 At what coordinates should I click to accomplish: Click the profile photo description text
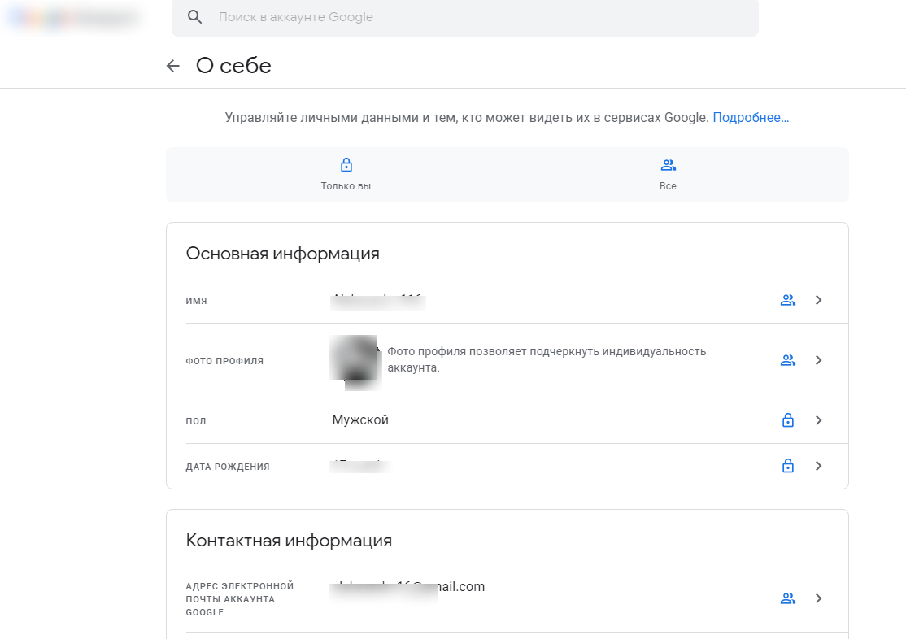coord(547,359)
